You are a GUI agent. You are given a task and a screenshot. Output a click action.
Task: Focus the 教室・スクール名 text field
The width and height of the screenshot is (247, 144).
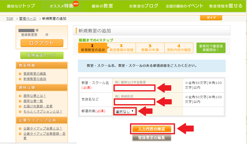point(134,88)
